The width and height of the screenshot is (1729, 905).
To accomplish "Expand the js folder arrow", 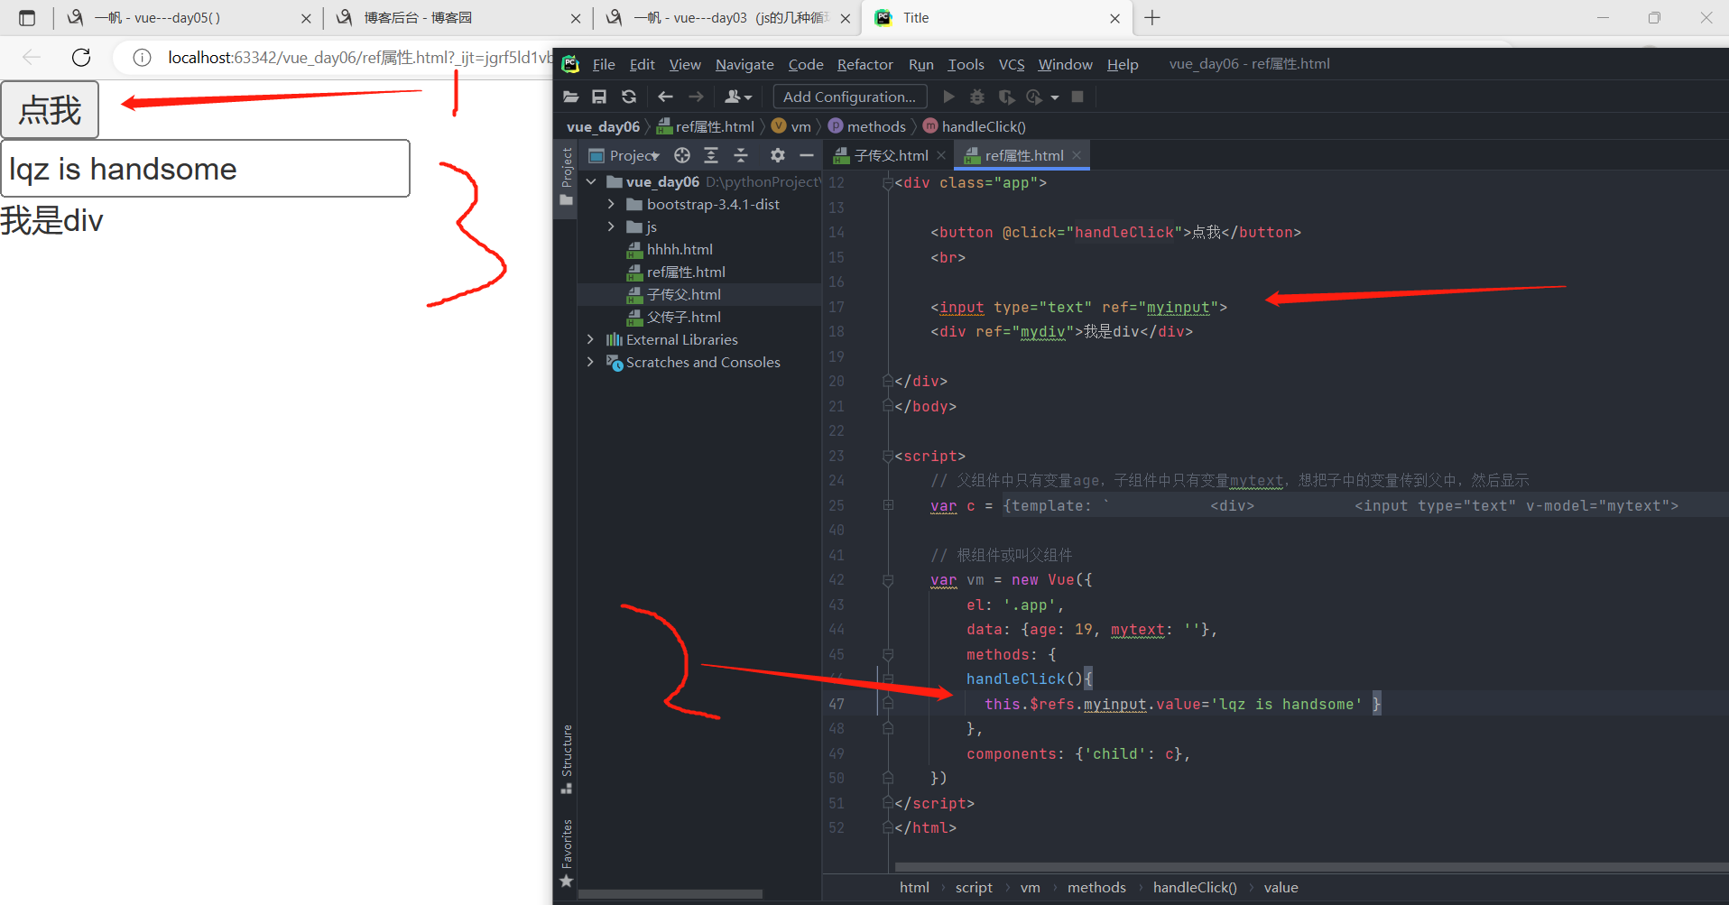I will (611, 226).
